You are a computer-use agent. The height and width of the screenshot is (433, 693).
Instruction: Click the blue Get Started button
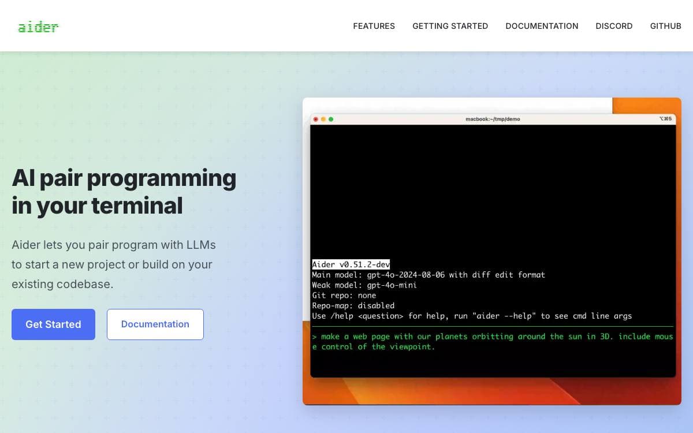click(53, 324)
